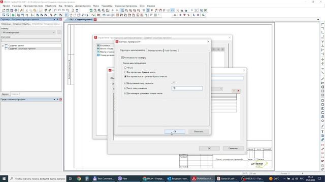Screen dimensions: 325x182
Task: Select the Rectangle drawing tool in right toolbar
Action: (x=322, y=91)
